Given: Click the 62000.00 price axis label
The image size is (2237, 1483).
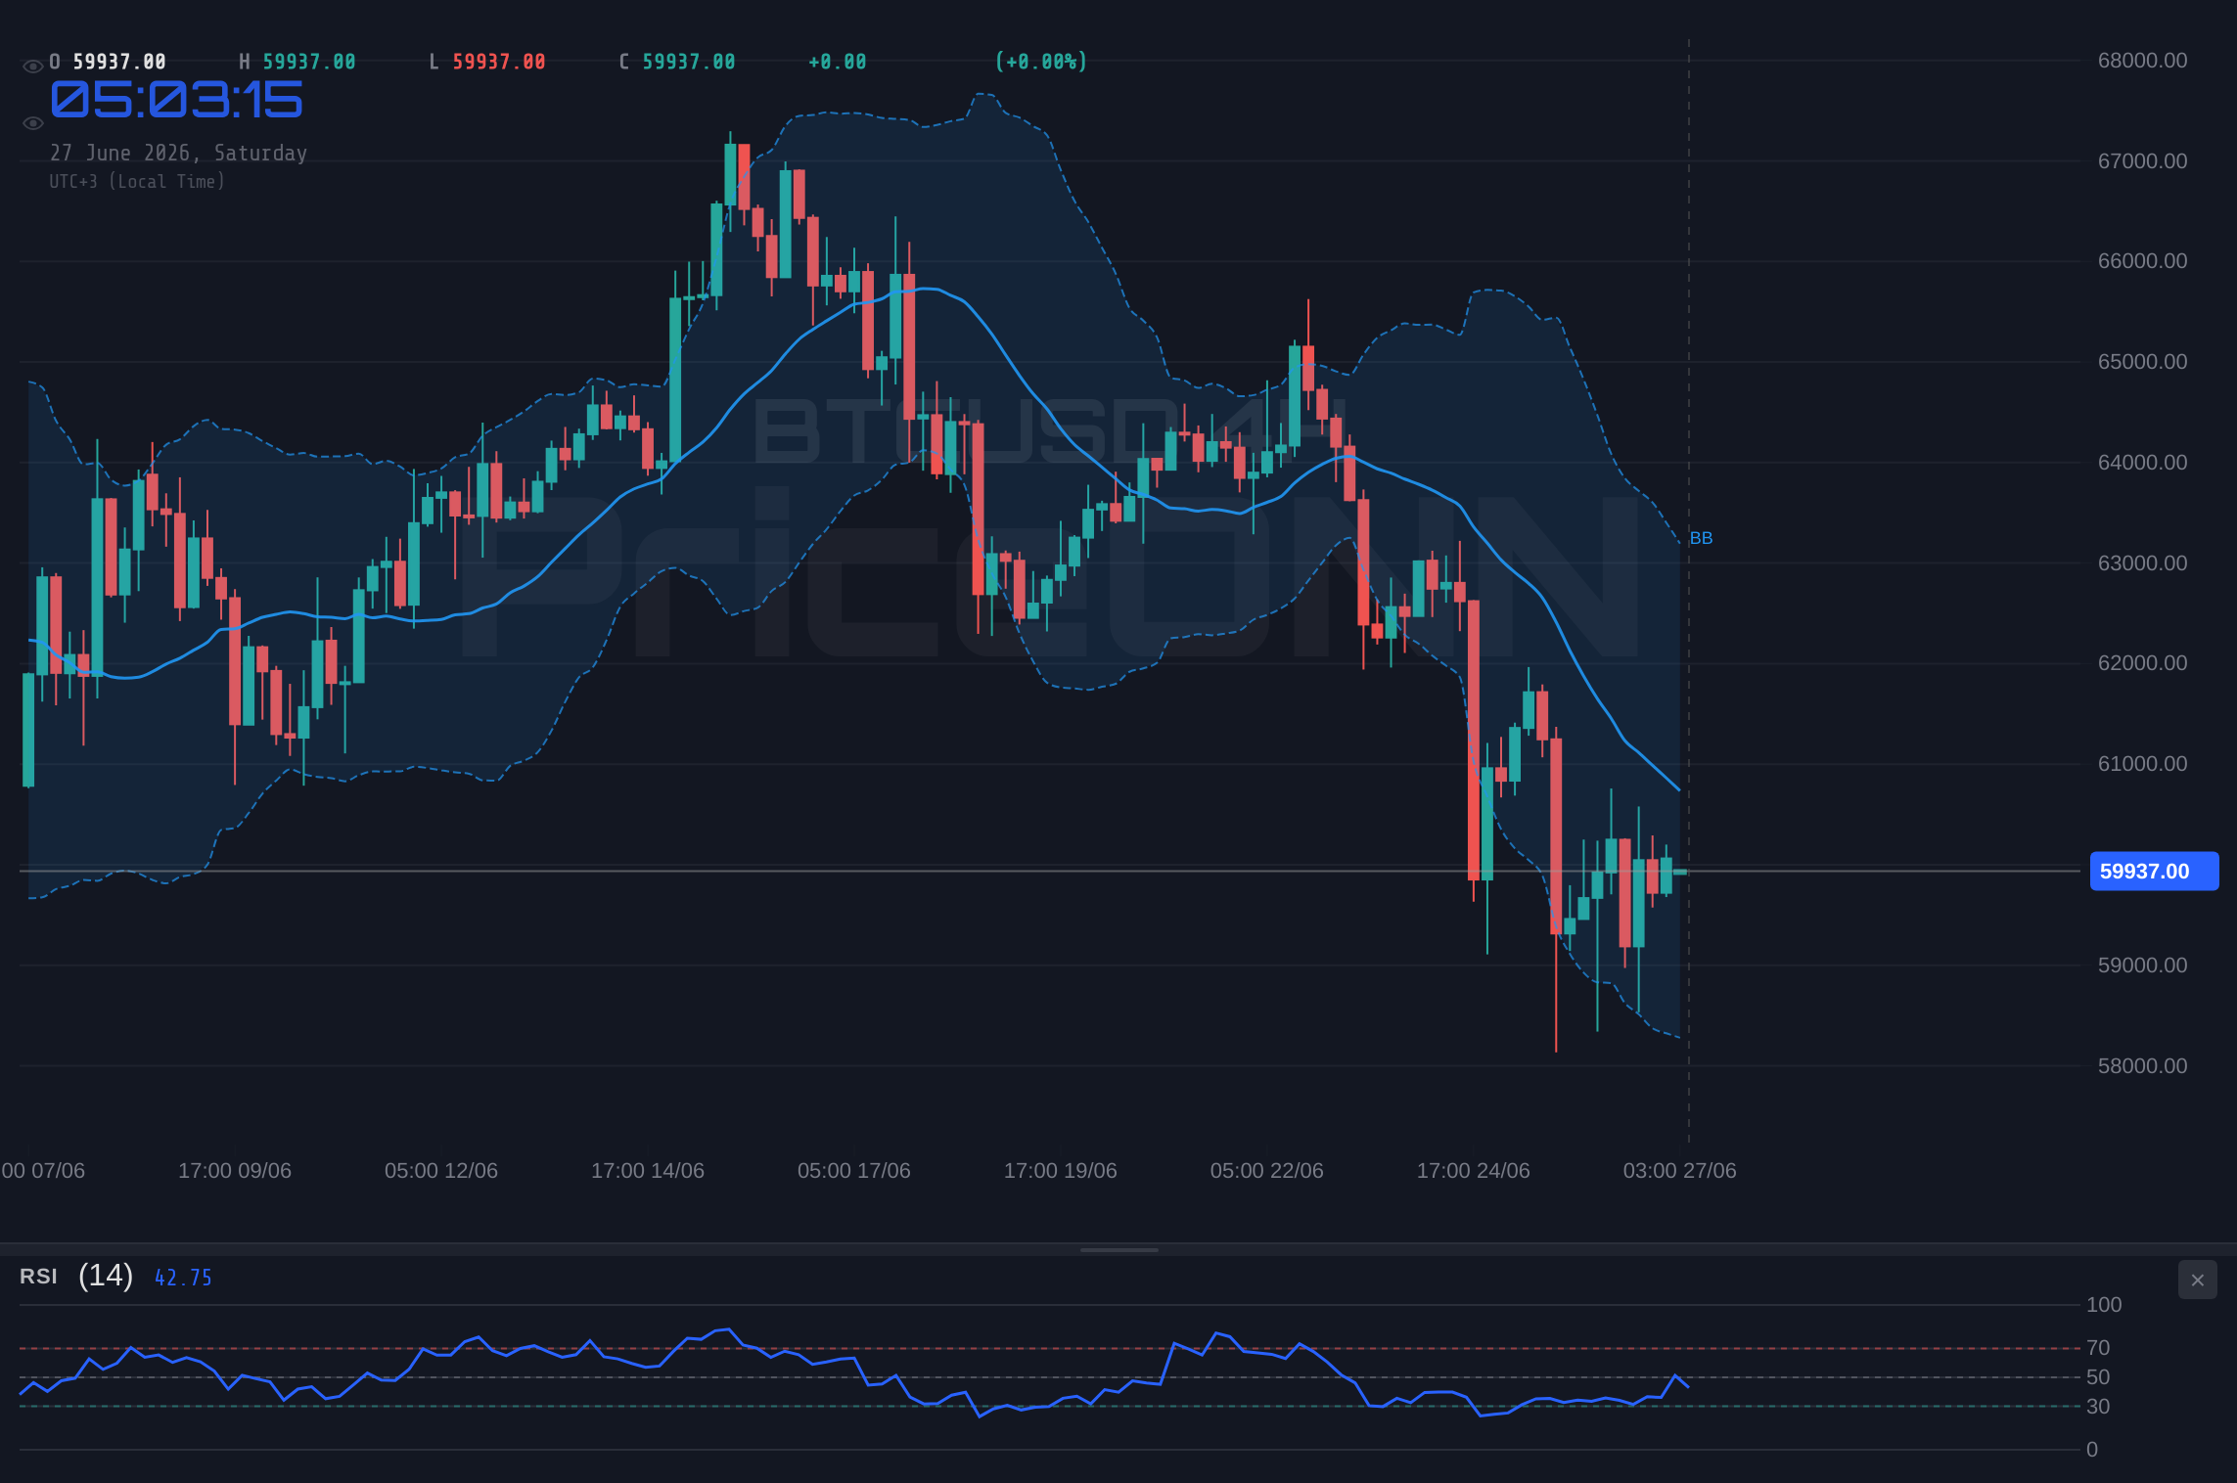Looking at the screenshot, I should point(2142,663).
